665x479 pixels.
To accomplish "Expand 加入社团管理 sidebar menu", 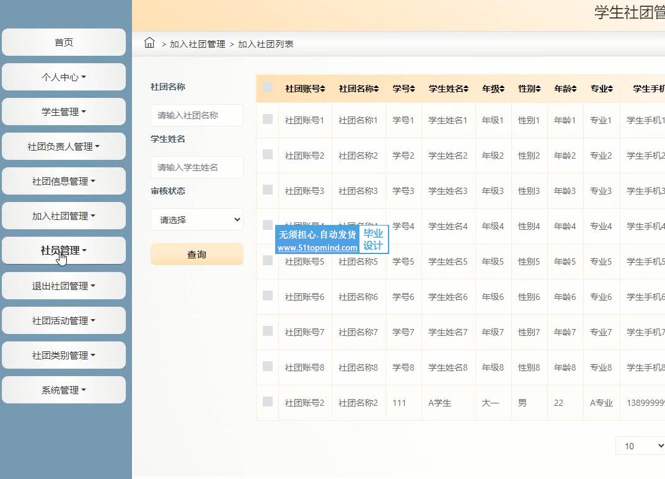I will coord(64,216).
